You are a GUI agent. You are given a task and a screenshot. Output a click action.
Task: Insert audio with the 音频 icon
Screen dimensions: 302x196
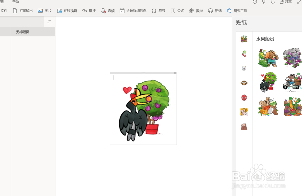(108, 11)
